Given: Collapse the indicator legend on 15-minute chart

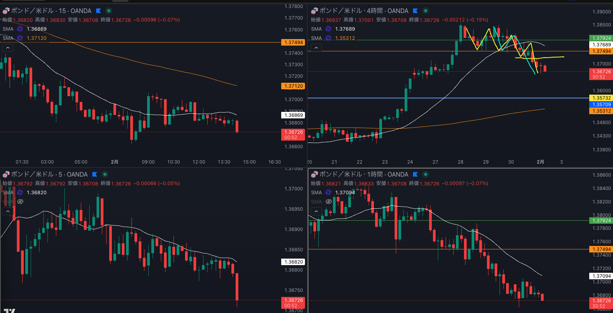Looking at the screenshot, I should (x=8, y=48).
